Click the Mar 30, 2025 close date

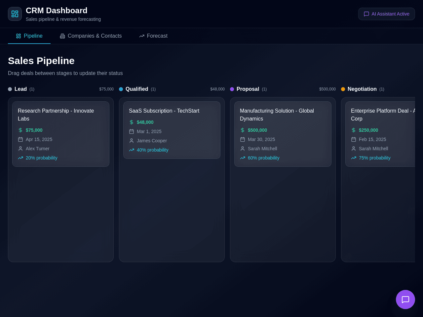coord(261,139)
